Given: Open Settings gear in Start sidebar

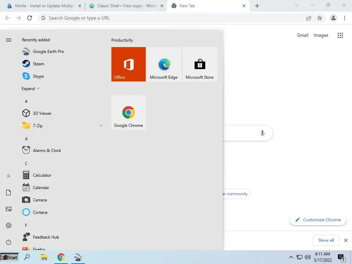Looking at the screenshot, I should tap(9, 225).
